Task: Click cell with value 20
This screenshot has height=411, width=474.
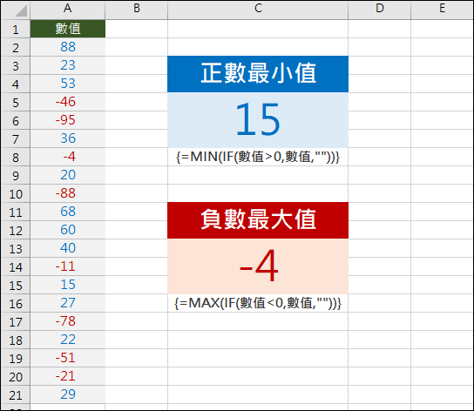Action: [x=68, y=175]
